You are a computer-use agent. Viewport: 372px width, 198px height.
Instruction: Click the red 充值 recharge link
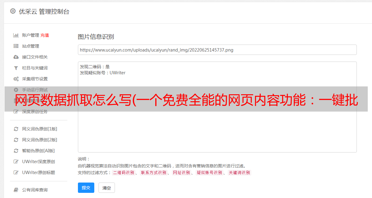pyautogui.click(x=45, y=35)
